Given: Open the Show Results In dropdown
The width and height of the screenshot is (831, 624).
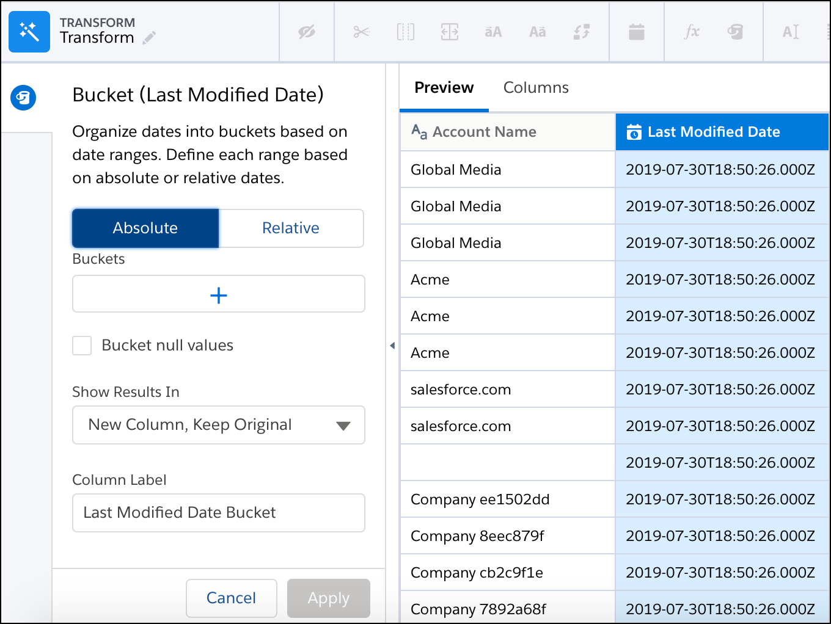Looking at the screenshot, I should [218, 425].
